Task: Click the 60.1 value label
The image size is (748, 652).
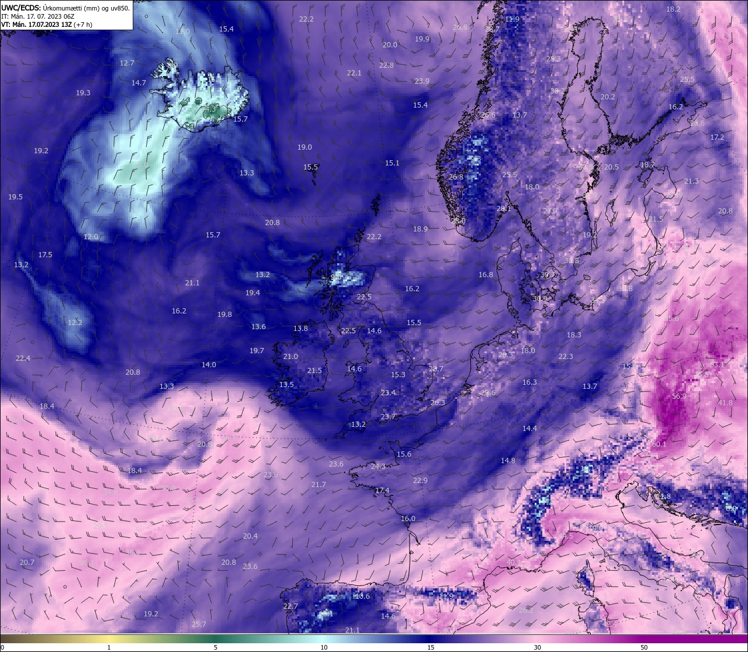Action: (659, 444)
